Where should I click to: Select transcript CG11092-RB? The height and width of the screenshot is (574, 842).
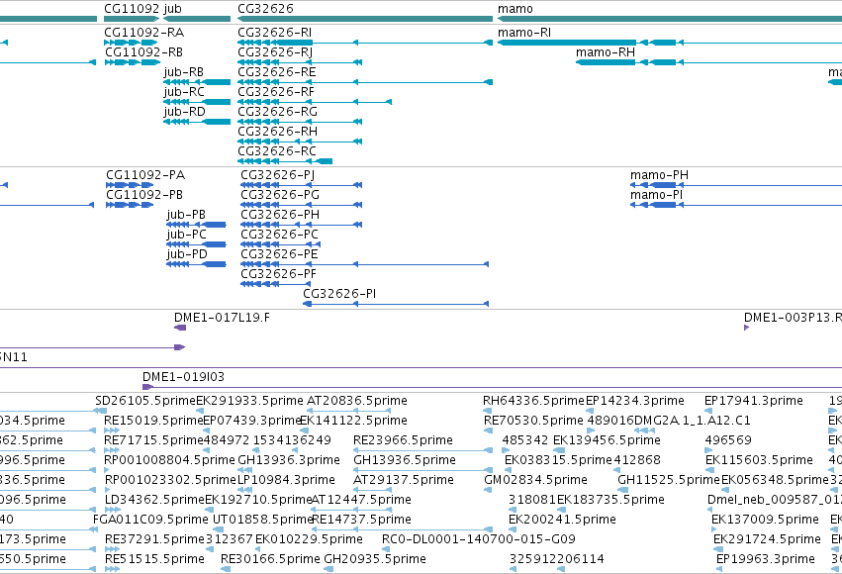pyautogui.click(x=143, y=52)
